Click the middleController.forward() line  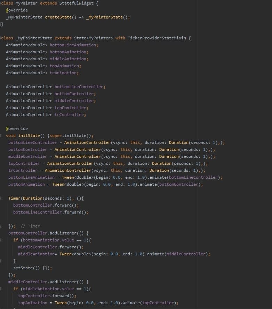[x=51, y=247]
